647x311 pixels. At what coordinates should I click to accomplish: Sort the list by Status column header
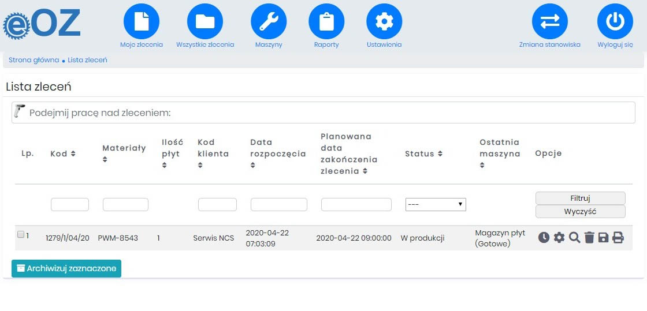click(423, 154)
